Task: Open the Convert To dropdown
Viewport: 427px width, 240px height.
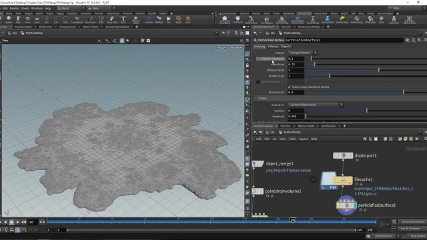Action: click(316, 105)
